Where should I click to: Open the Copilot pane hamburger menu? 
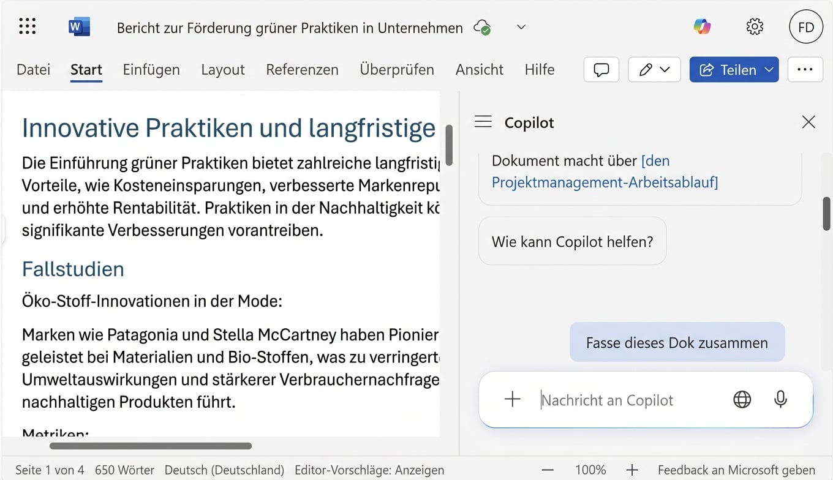483,121
